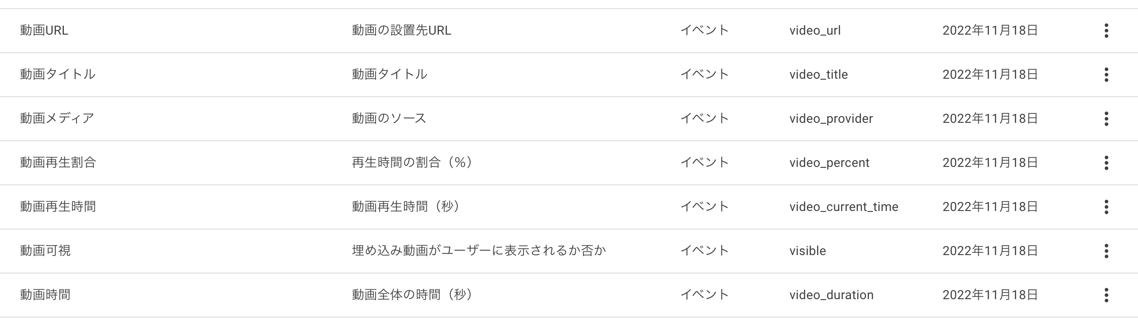The image size is (1138, 323).
Task: Open the 動画再生時間 custom dimension
Action: 58,207
